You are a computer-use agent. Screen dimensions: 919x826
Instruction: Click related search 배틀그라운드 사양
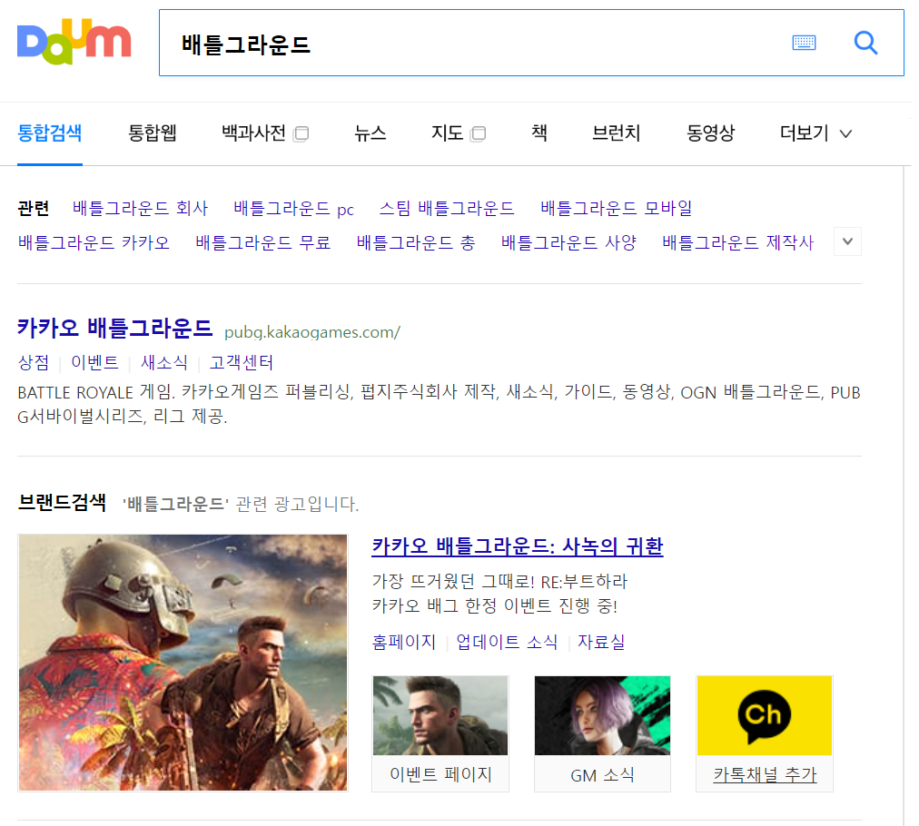pyautogui.click(x=568, y=242)
